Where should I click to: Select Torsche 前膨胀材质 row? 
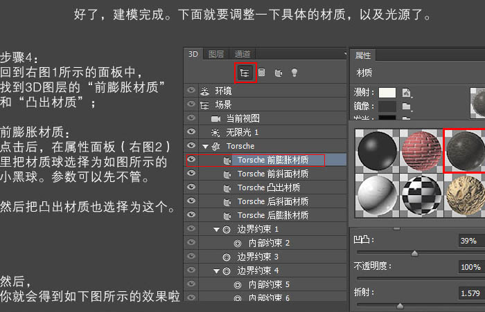(x=266, y=160)
